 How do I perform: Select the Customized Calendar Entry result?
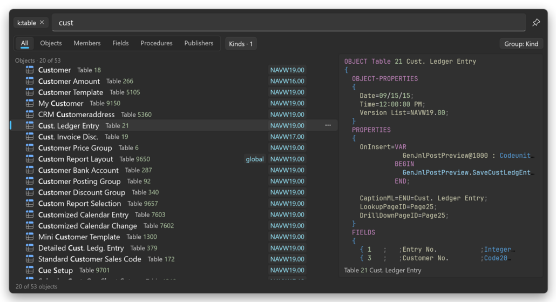(174, 214)
